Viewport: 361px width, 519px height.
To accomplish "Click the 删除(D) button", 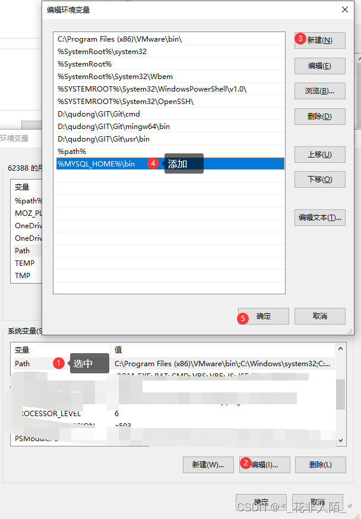I will tap(319, 116).
